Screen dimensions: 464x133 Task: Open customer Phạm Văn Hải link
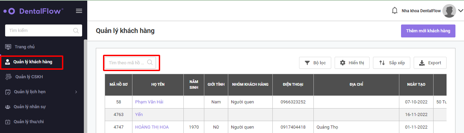coord(149,102)
